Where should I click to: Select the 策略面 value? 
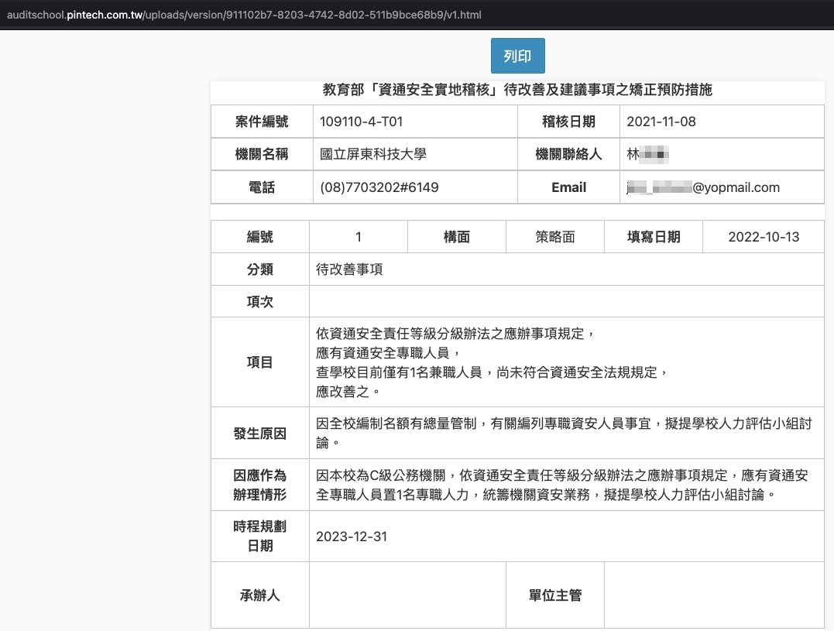click(x=554, y=237)
